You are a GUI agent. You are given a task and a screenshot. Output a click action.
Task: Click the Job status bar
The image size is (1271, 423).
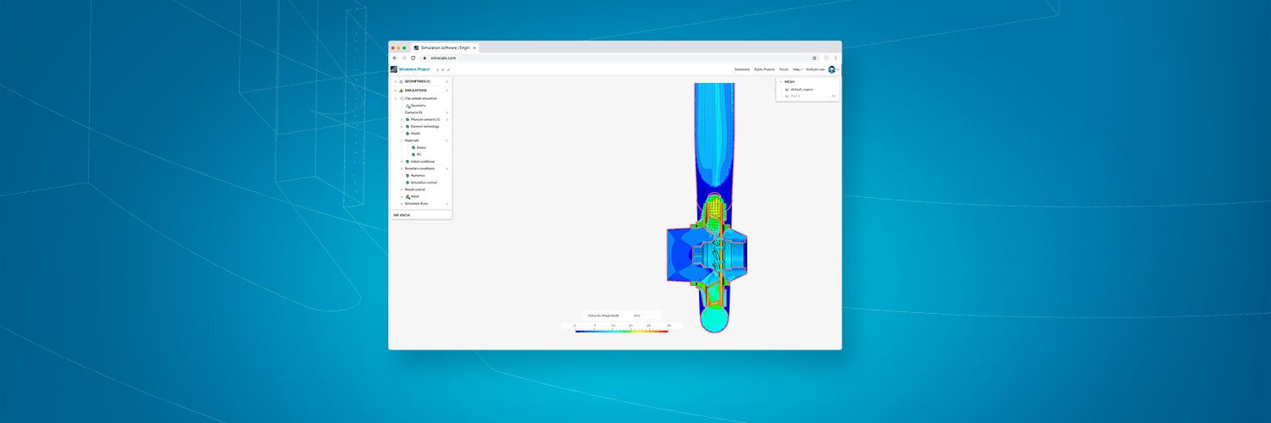420,215
